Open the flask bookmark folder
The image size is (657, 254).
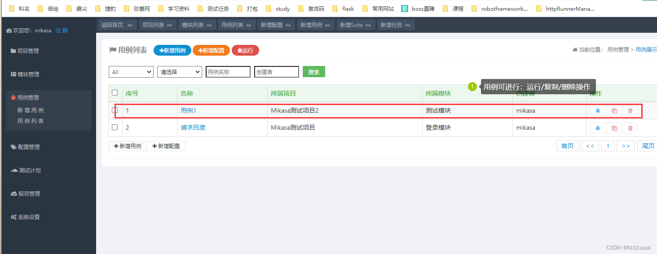pyautogui.click(x=343, y=9)
